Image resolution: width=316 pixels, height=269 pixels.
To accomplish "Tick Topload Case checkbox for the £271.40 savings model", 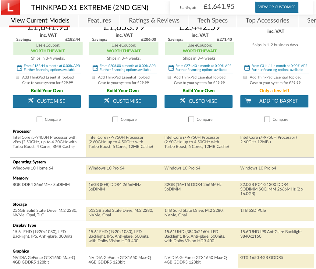I will click(x=169, y=77).
